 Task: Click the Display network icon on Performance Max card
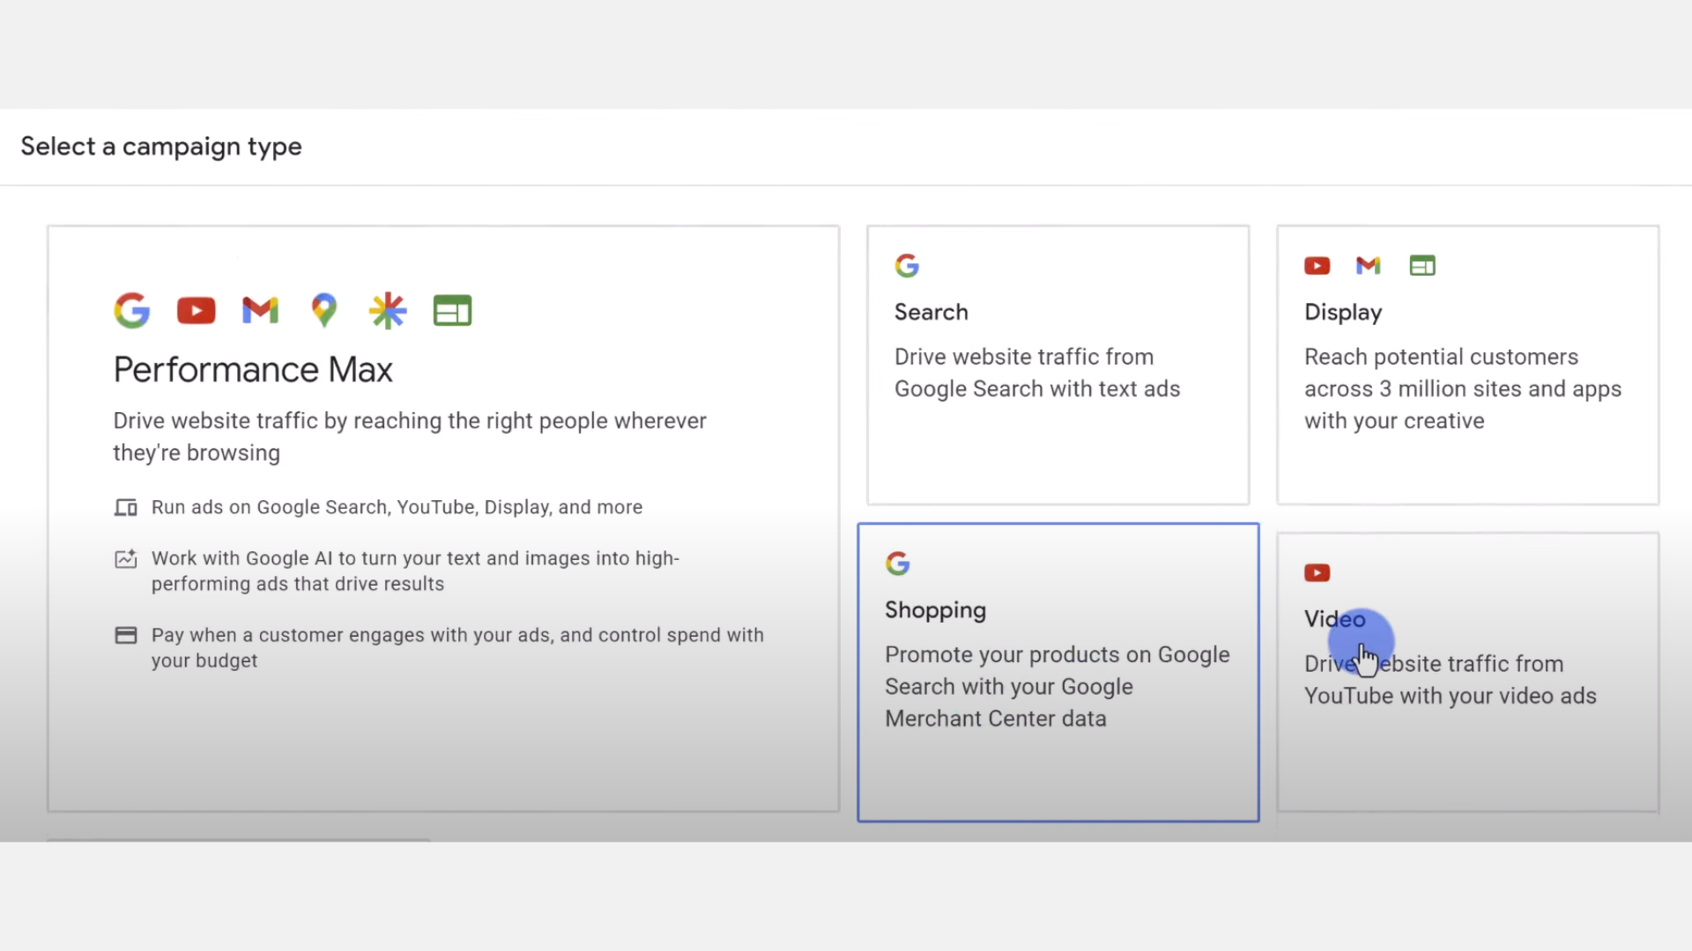(452, 310)
